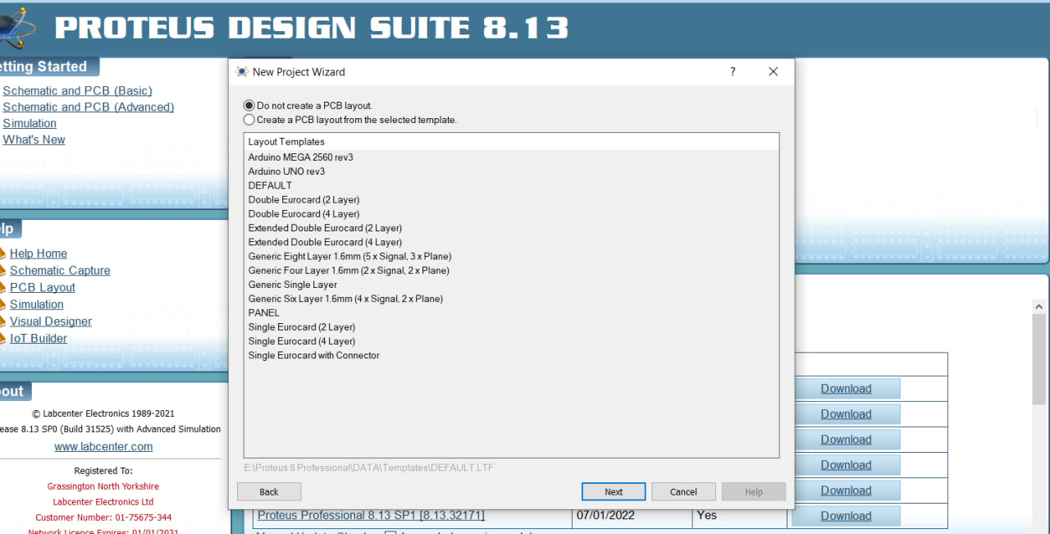This screenshot has height=534, width=1050.
Task: Select 'Do not create a PCB layout' option
Action: 249,106
